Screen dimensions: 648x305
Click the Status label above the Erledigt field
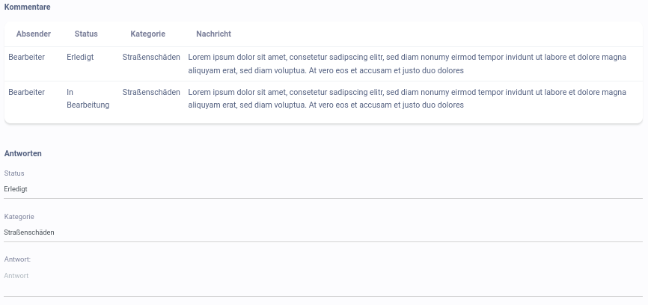[14, 173]
